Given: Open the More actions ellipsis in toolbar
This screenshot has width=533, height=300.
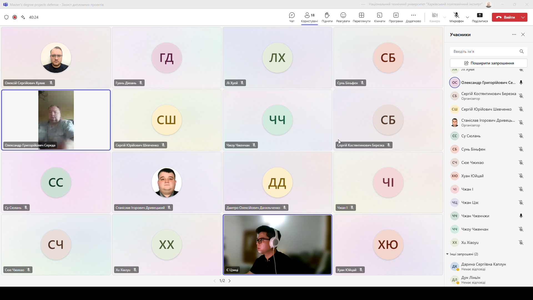Looking at the screenshot, I should click(413, 17).
